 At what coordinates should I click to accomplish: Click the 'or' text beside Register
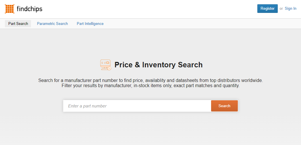tap(281, 9)
